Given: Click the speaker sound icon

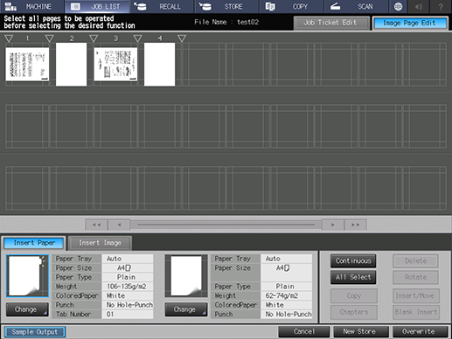Looking at the screenshot, I should [x=419, y=7].
